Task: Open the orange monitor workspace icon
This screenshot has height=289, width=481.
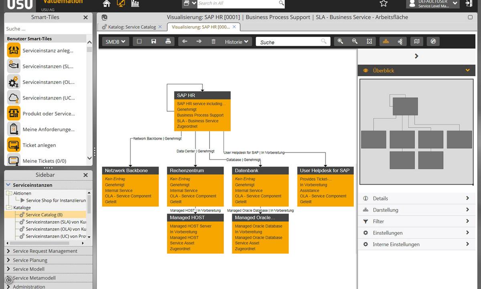Action: (121, 4)
